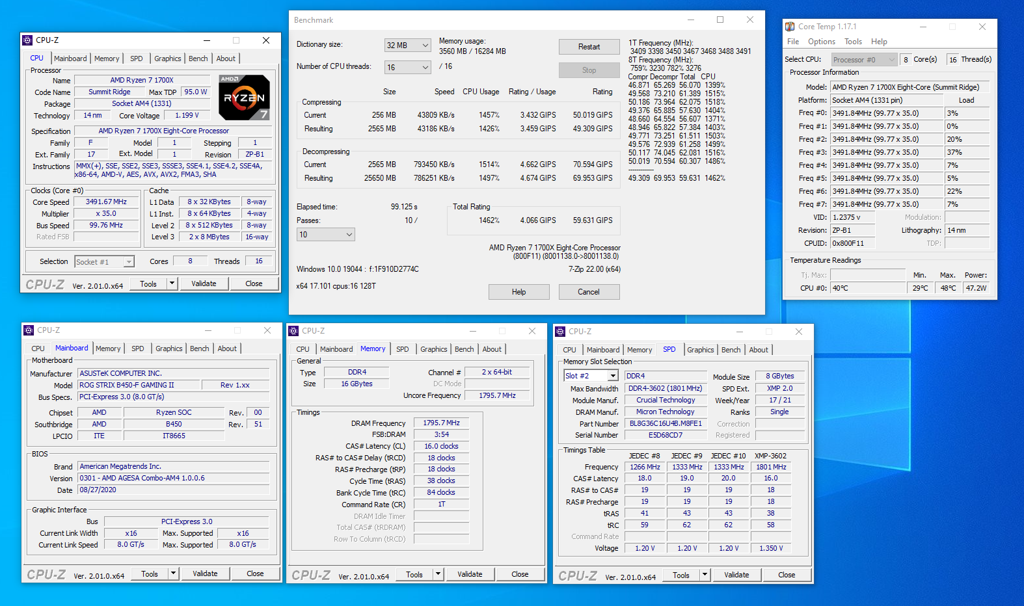Click Cancel button in Benchmark window
This screenshot has height=606, width=1024.
589,292
